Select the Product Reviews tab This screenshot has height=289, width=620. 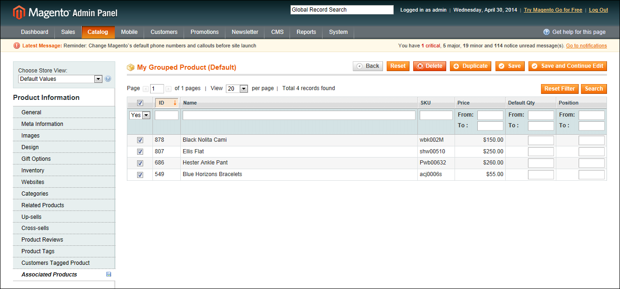pos(64,240)
